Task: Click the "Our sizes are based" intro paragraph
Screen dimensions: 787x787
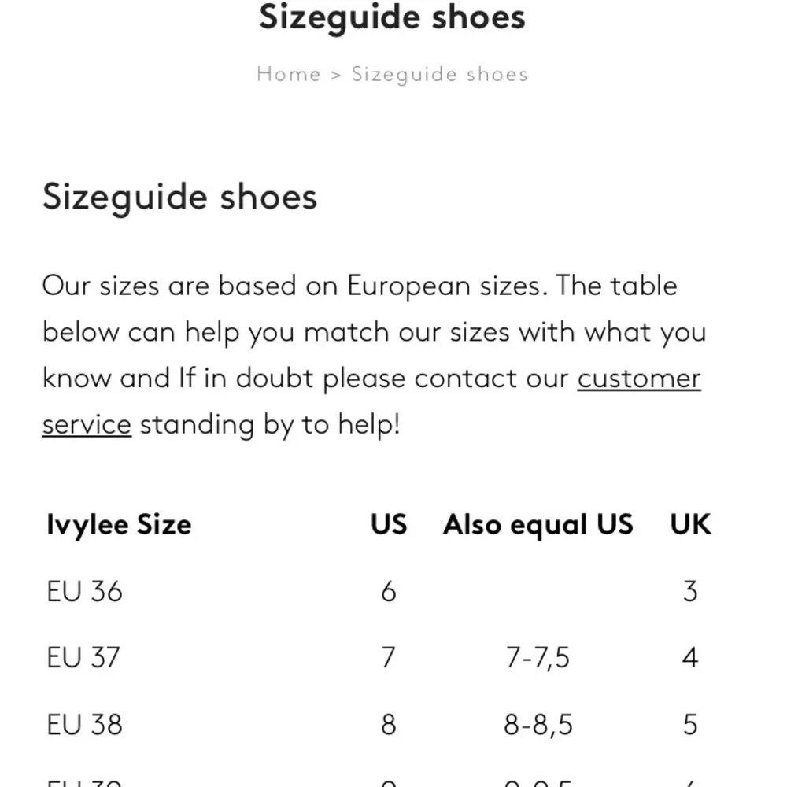Action: [375, 355]
